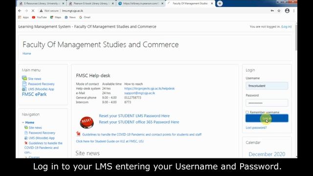Click the browser forward arrow
Viewport: 313px width, 176px height.
[26, 11]
